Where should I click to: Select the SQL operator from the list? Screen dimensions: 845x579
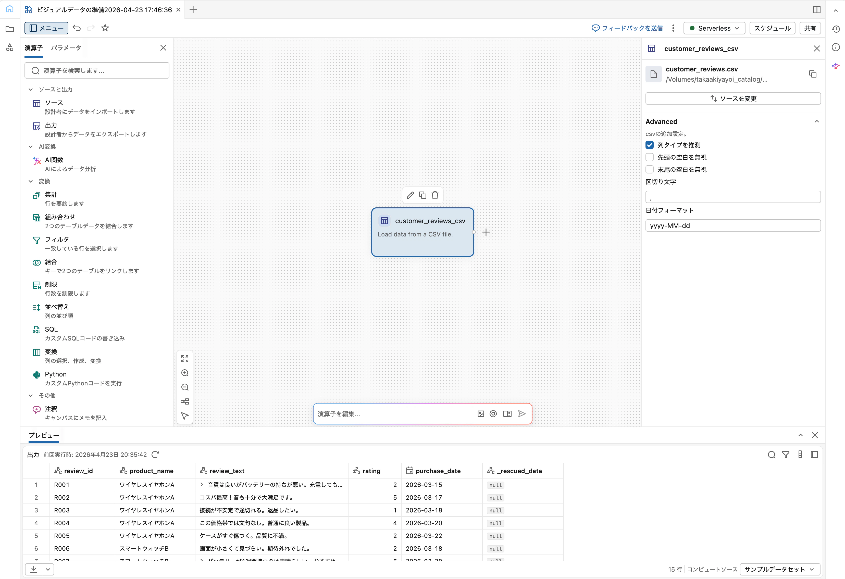point(51,329)
